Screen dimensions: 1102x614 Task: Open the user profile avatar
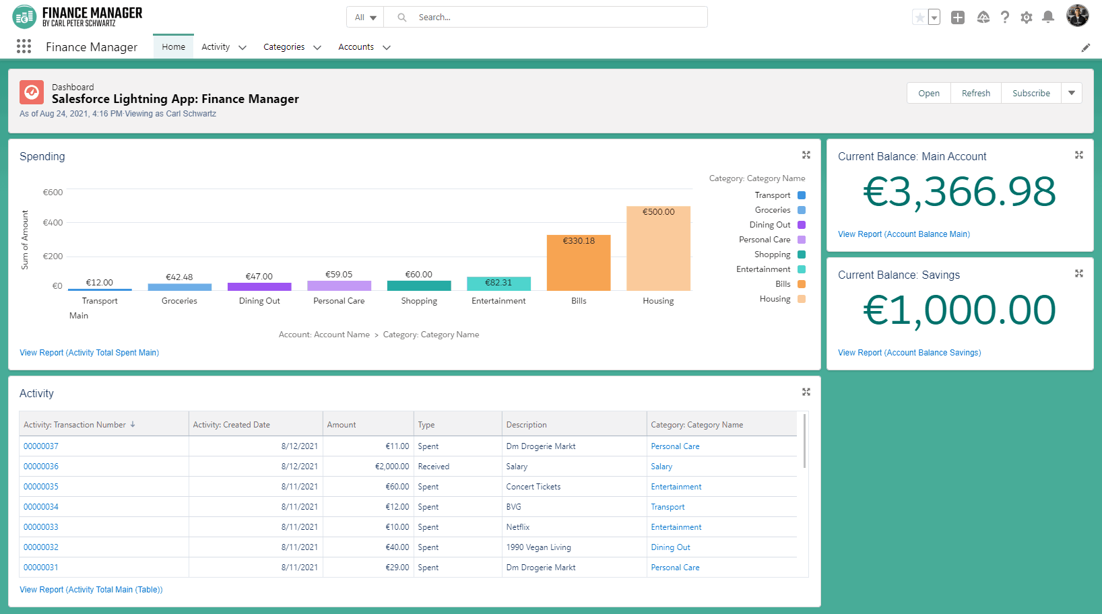[x=1078, y=16]
